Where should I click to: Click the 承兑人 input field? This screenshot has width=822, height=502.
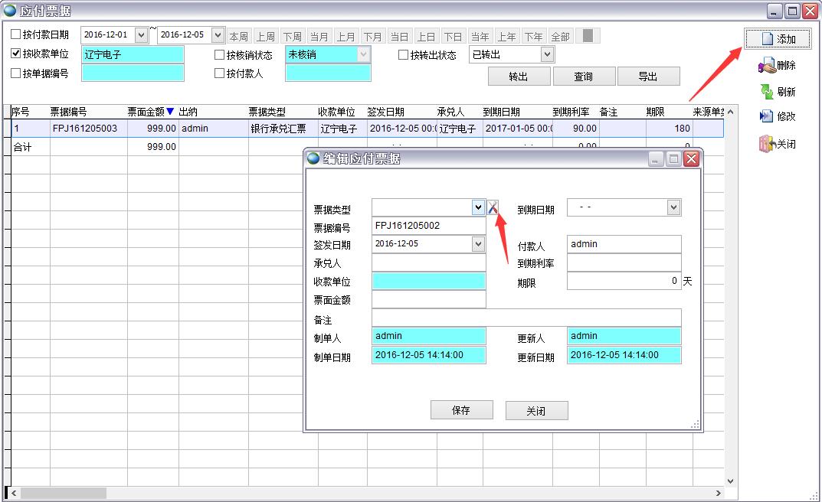pyautogui.click(x=428, y=263)
